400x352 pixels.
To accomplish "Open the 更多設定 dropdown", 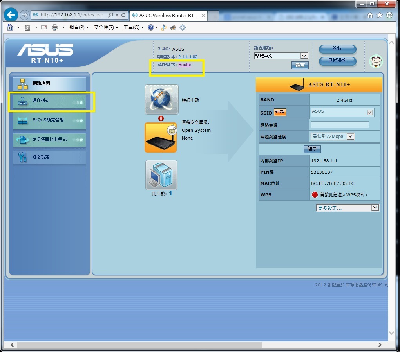I will [348, 208].
